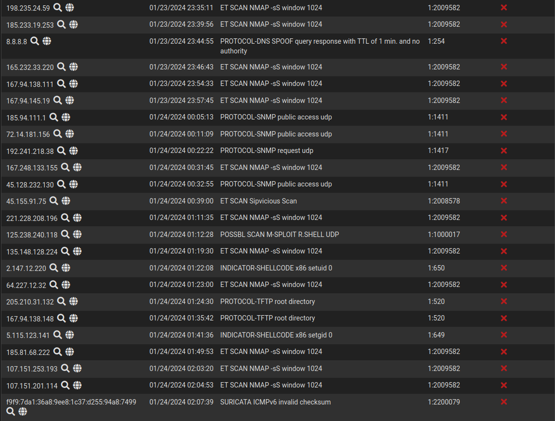The height and width of the screenshot is (421, 555).
Task: Click the magnifier icon next to 8.8.8.8
Action: click(x=35, y=41)
